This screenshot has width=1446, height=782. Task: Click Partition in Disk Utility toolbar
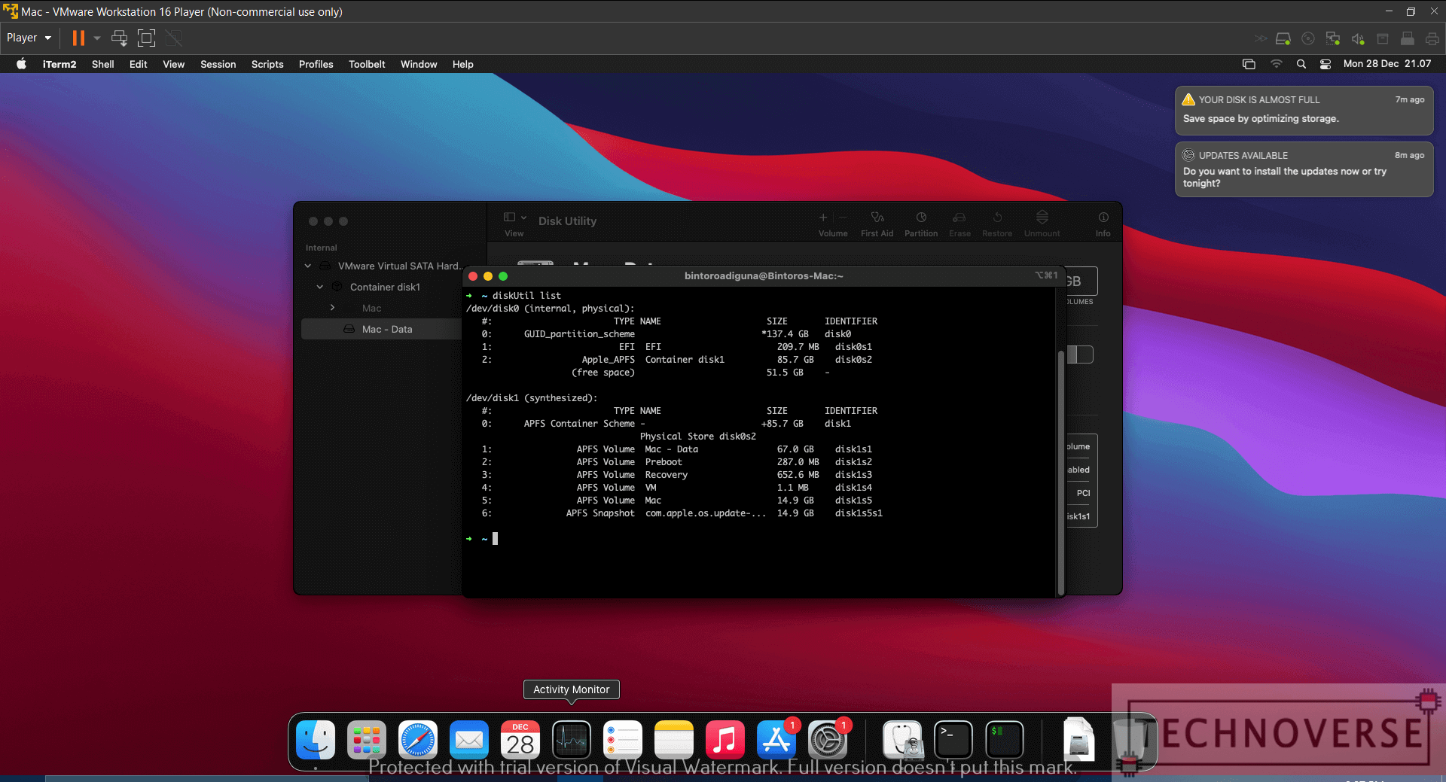point(921,223)
